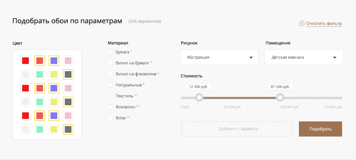The height and width of the screenshot is (160, 356).
Task: Click the Подобрать button
Action: [320, 129]
